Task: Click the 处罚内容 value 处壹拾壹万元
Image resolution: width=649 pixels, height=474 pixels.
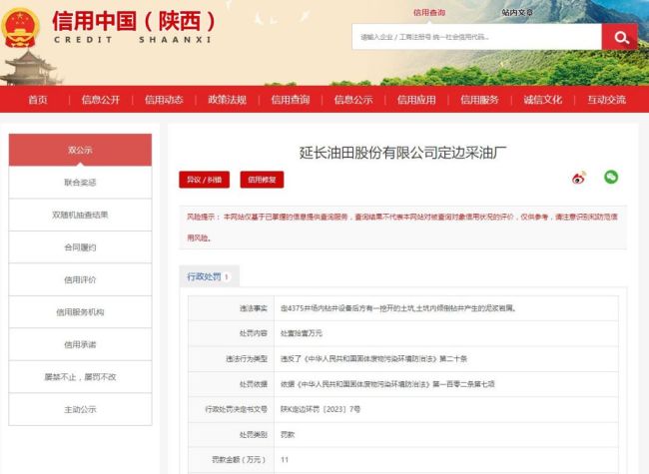Action: pos(302,333)
